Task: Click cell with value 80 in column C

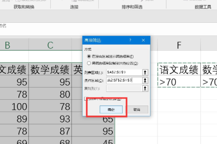Action: pos(50,94)
